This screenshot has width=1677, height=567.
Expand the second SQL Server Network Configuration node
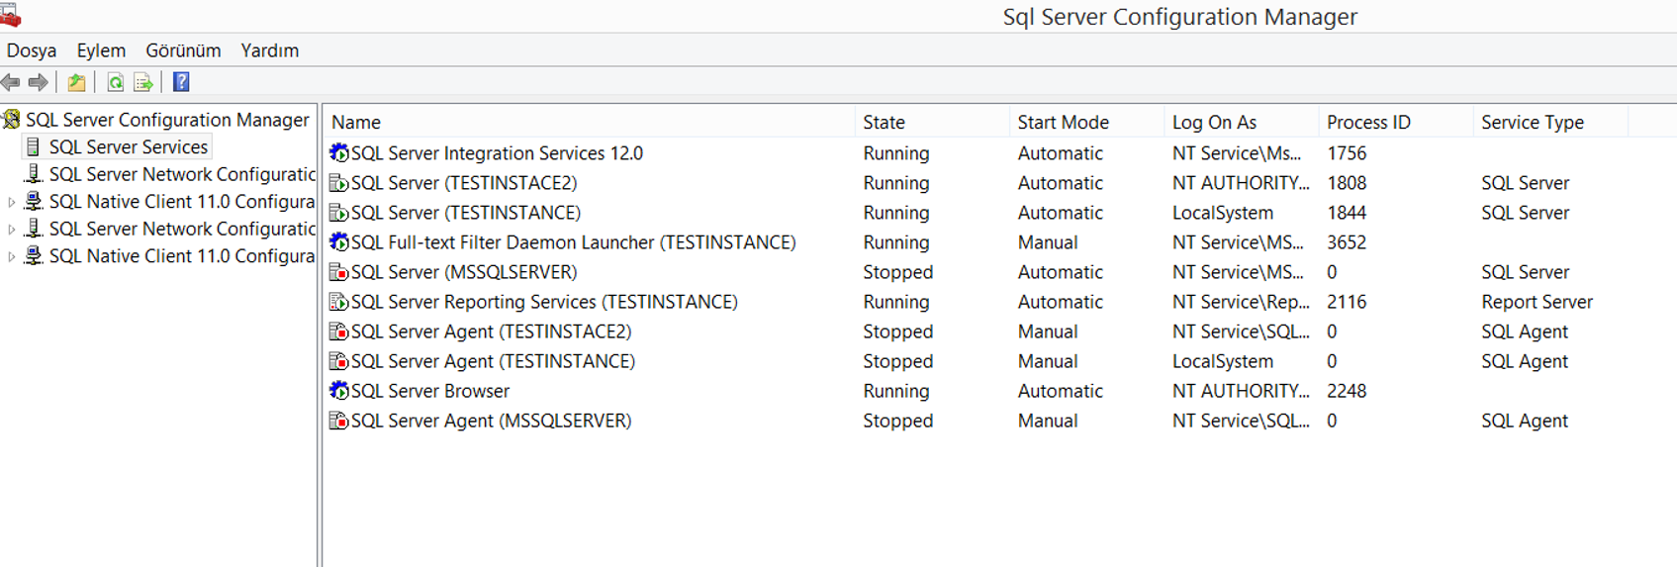11,230
